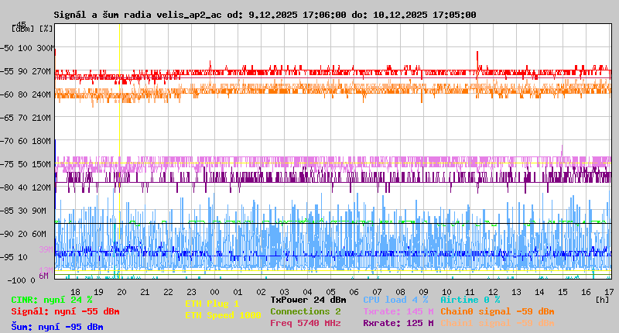The image size is (619, 333).
Task: Click the pink 'Txrate: 145 M' legend label
Action: pyautogui.click(x=398, y=311)
